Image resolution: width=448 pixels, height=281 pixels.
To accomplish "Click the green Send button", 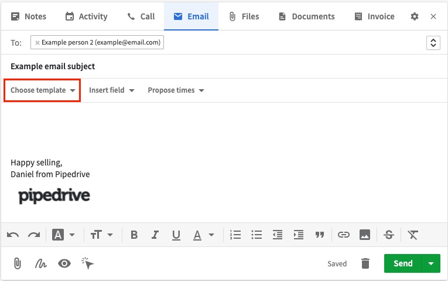I will tap(403, 263).
